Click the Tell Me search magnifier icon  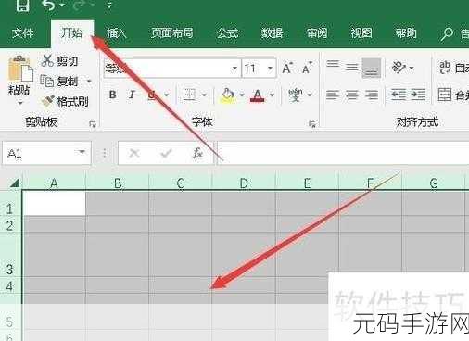447,33
